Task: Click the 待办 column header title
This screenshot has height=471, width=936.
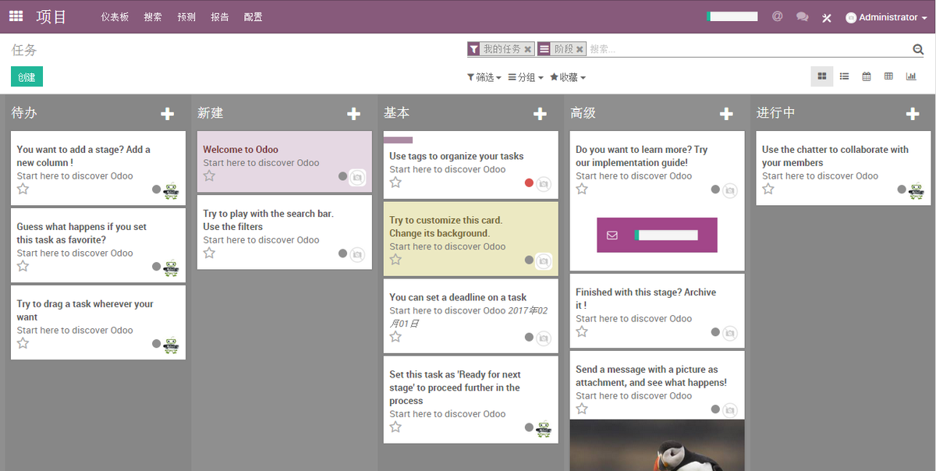Action: tap(24, 113)
